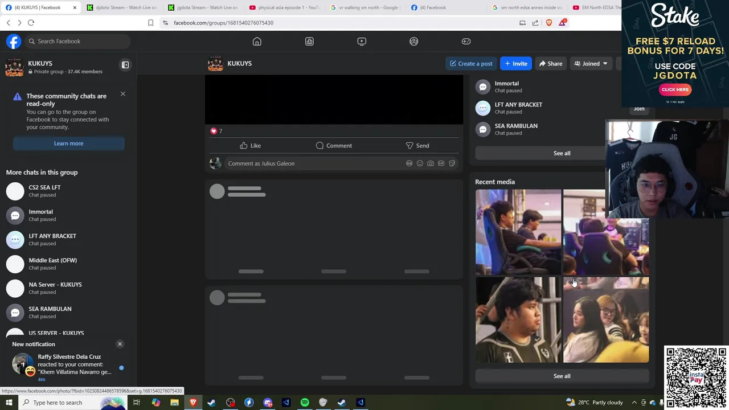Viewport: 729px width, 410px height.
Task: Click the Learn more button
Action: tap(68, 143)
